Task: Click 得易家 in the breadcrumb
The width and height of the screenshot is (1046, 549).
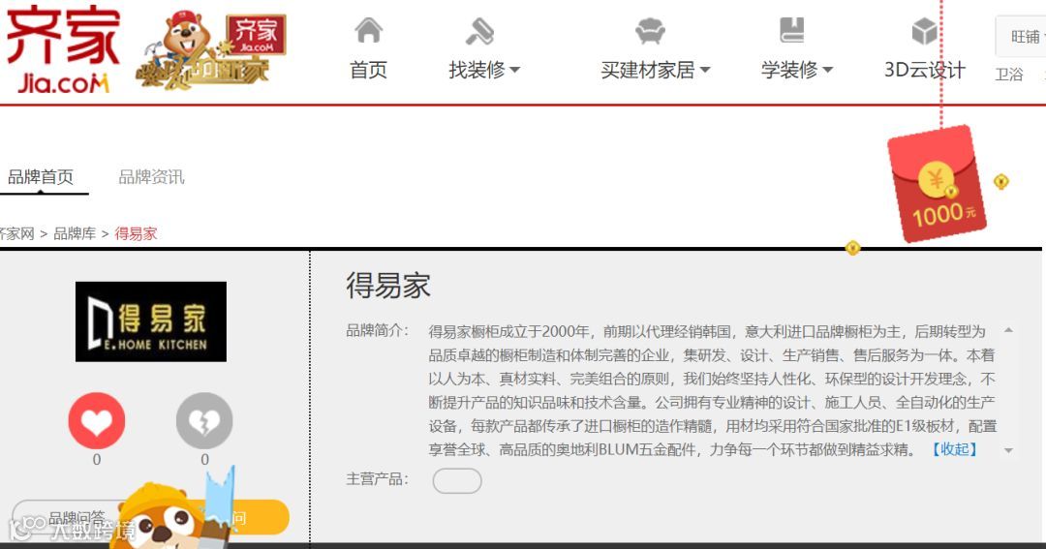Action: pyautogui.click(x=137, y=233)
